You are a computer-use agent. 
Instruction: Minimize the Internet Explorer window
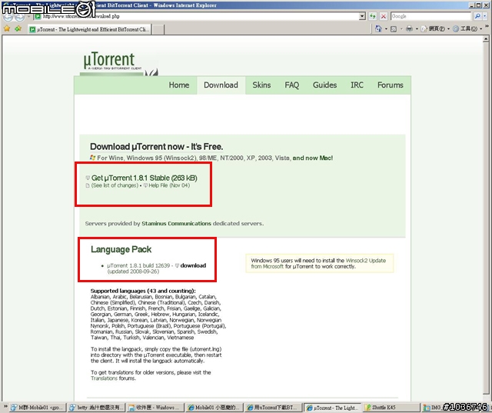point(472,5)
